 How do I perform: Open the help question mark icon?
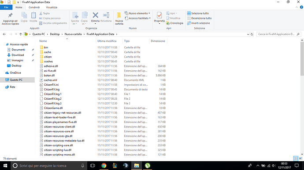[301, 7]
